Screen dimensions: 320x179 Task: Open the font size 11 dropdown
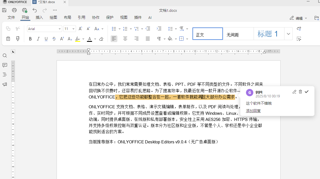point(73,29)
